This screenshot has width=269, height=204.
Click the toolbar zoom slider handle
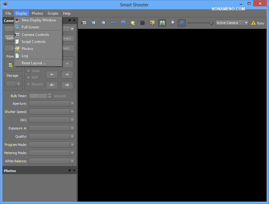211,23
